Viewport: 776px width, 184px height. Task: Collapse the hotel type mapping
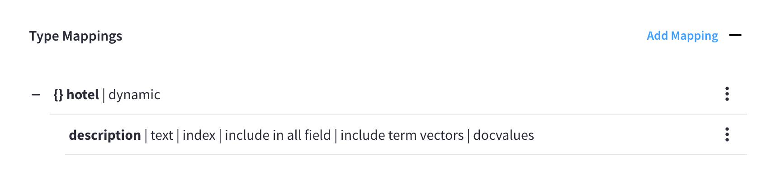click(x=36, y=95)
